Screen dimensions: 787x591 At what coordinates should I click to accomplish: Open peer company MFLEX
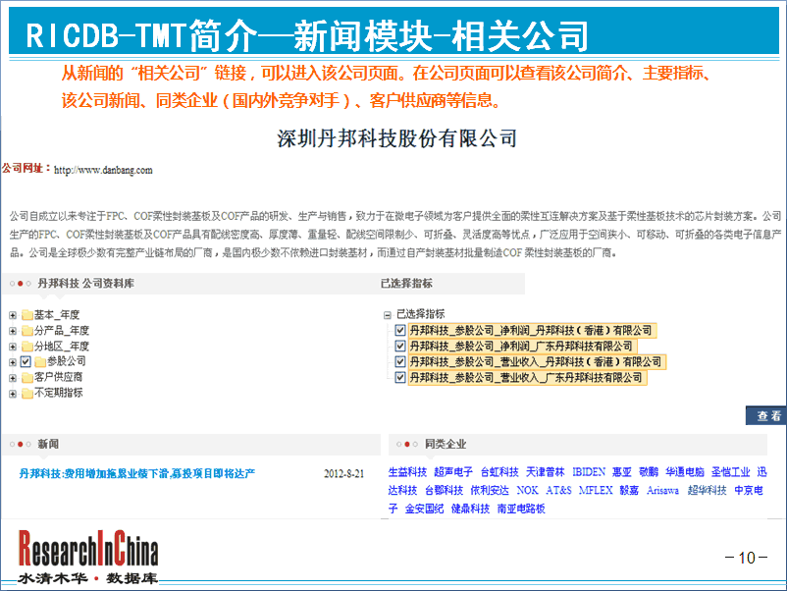(596, 490)
